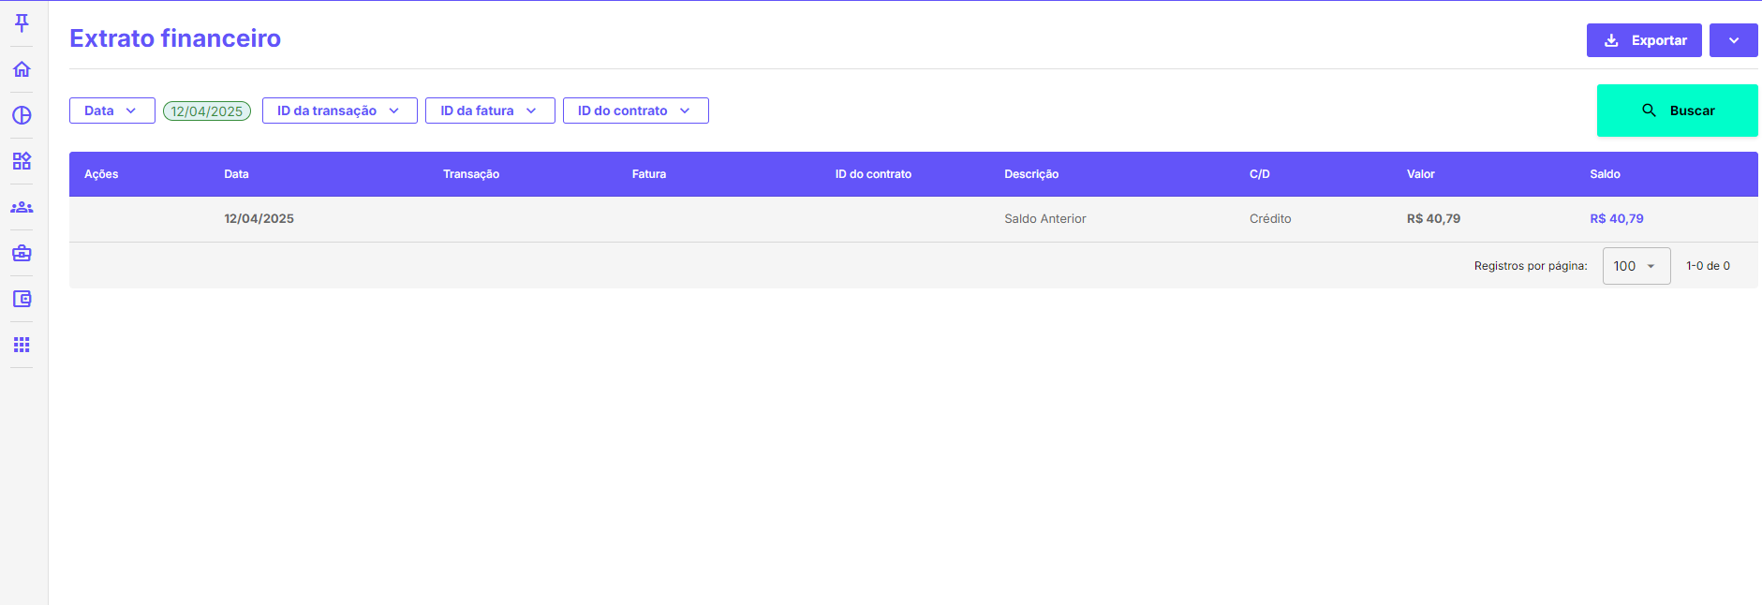1762x605 pixels.
Task: Expand the Data filter dropdown
Action: 112,111
